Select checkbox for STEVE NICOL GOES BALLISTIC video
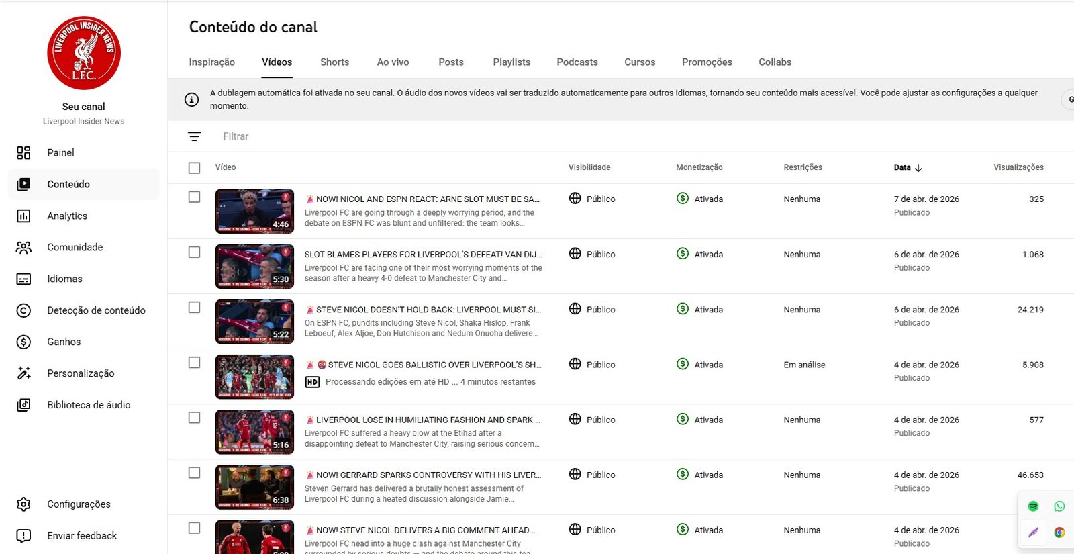1074x554 pixels. pos(195,363)
